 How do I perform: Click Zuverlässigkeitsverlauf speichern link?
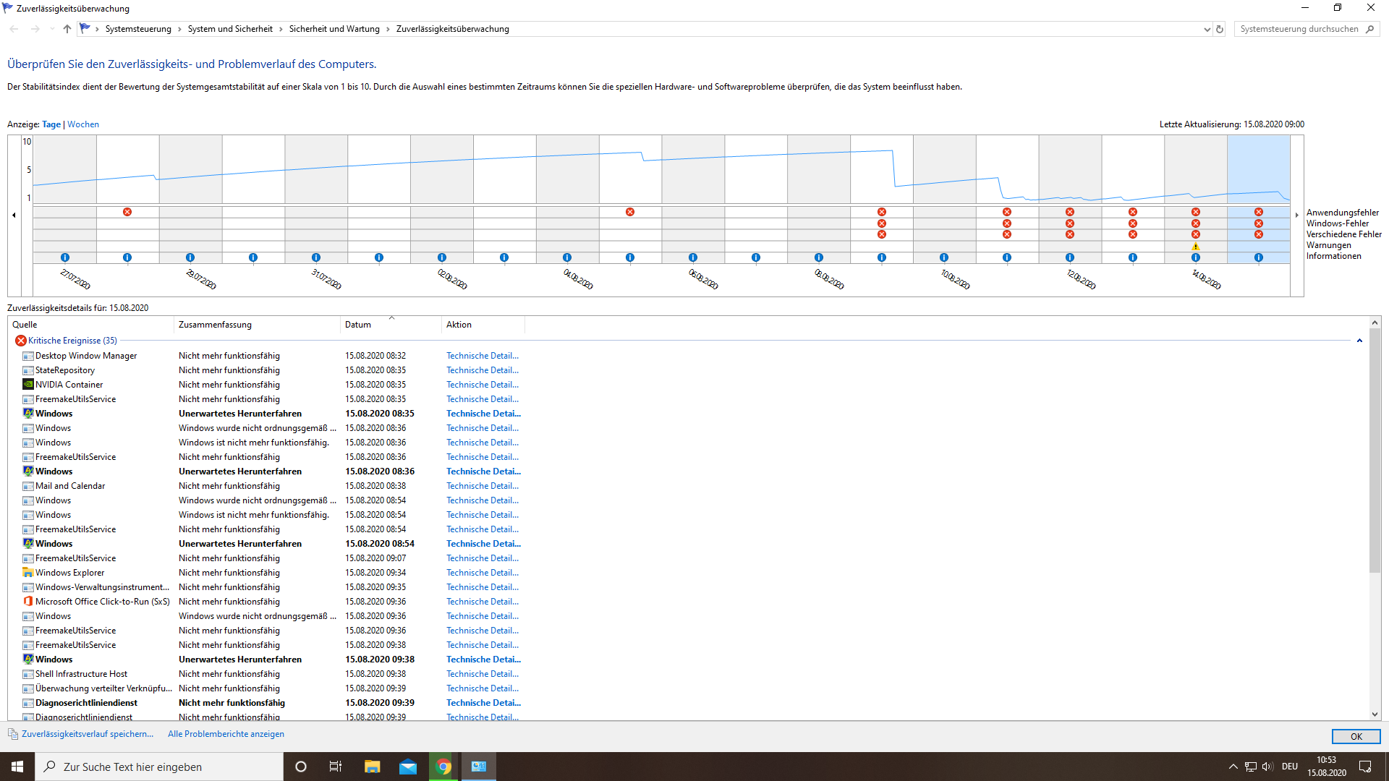pyautogui.click(x=87, y=734)
